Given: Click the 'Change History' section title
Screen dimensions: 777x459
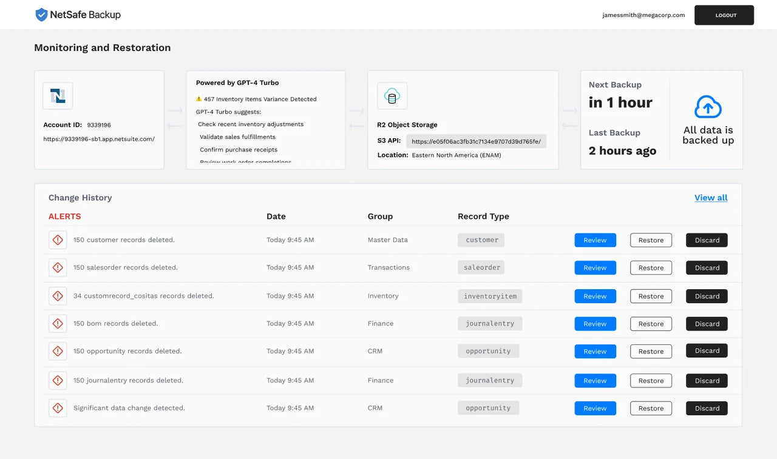Looking at the screenshot, I should (x=80, y=198).
